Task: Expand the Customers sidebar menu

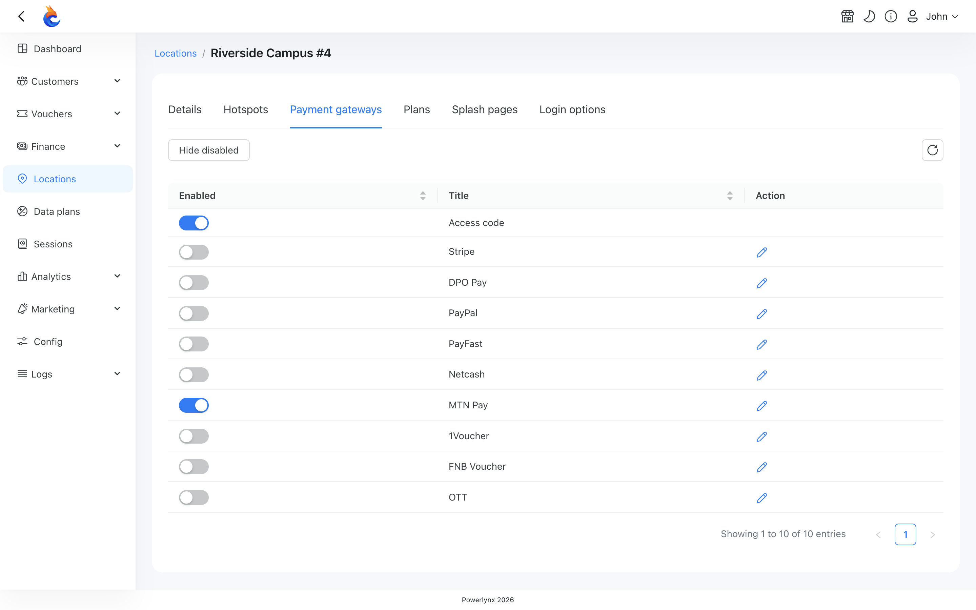Action: [68, 81]
